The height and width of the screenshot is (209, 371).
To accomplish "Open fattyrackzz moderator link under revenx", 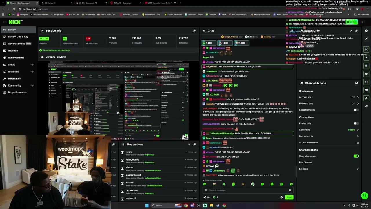I will [150, 155].
